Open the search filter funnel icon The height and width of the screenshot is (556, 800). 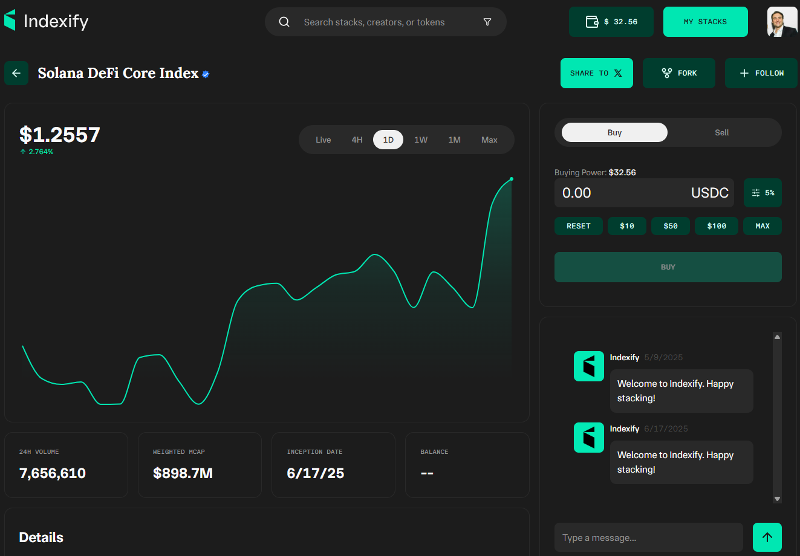pos(487,22)
